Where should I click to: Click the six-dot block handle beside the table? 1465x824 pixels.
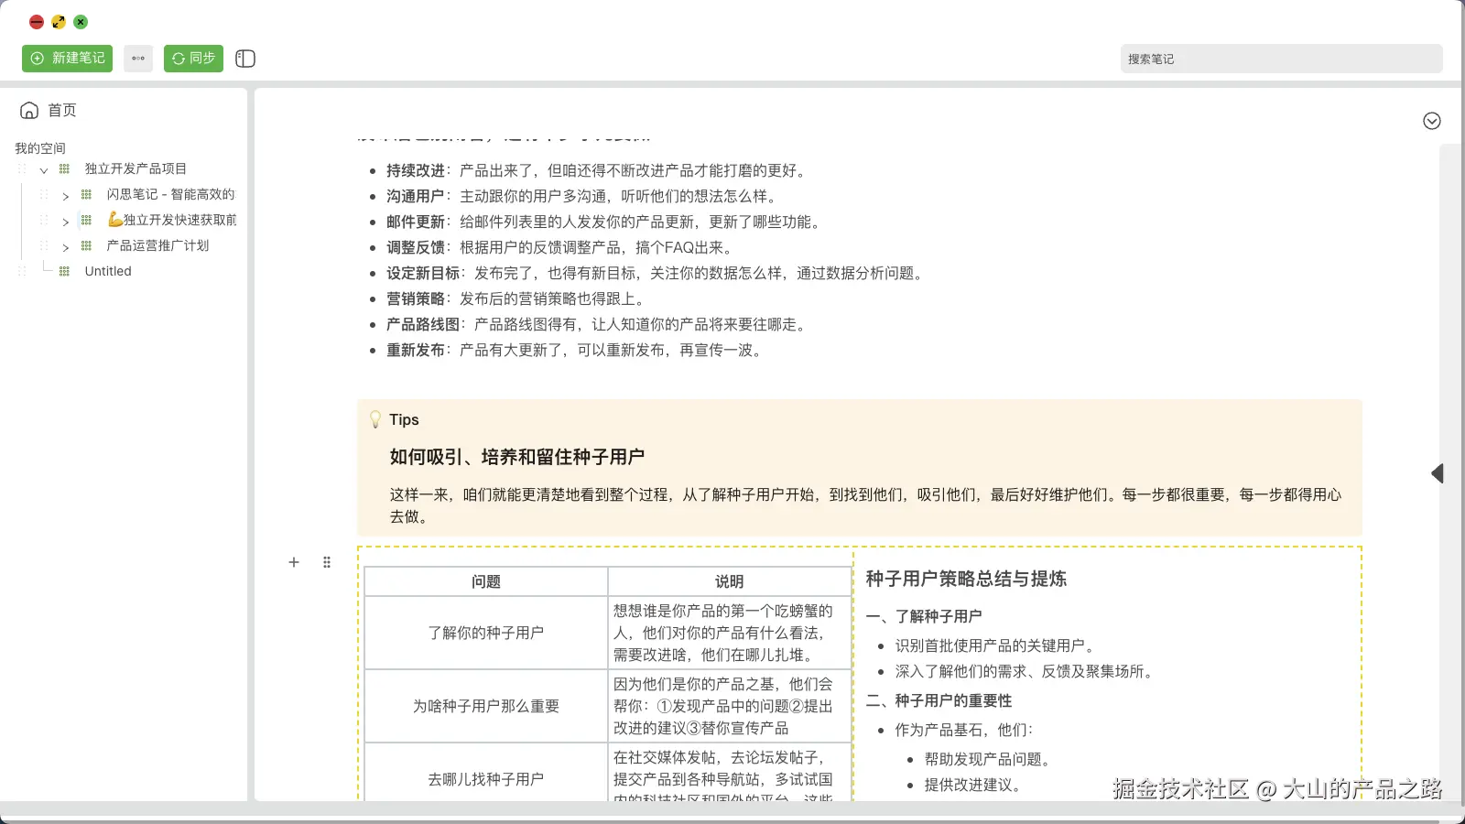(327, 562)
